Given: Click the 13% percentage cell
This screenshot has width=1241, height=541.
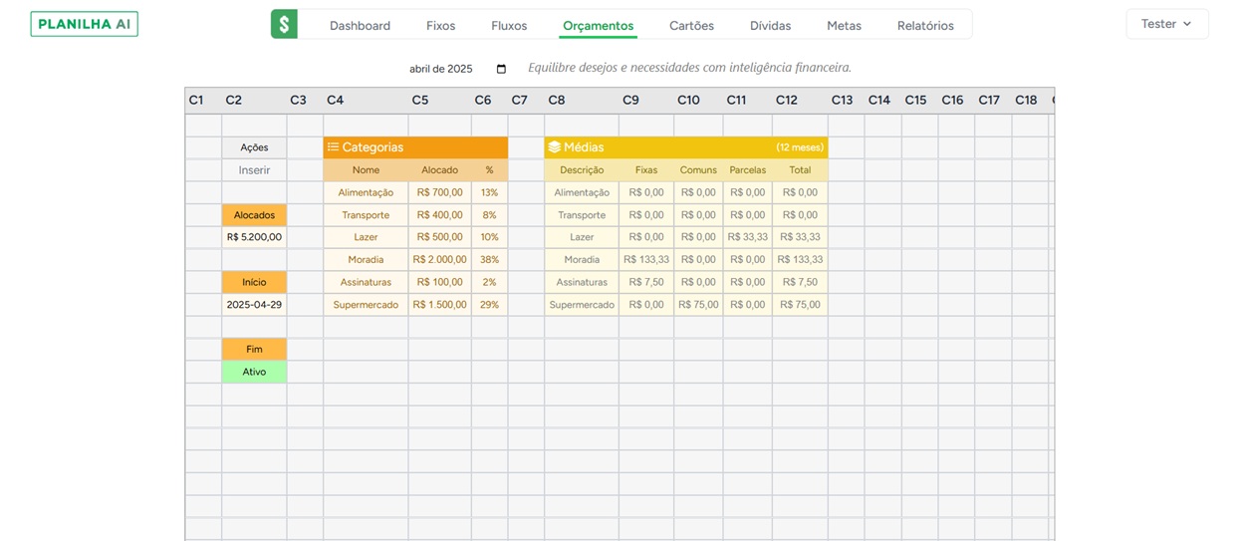Looking at the screenshot, I should coord(489,192).
